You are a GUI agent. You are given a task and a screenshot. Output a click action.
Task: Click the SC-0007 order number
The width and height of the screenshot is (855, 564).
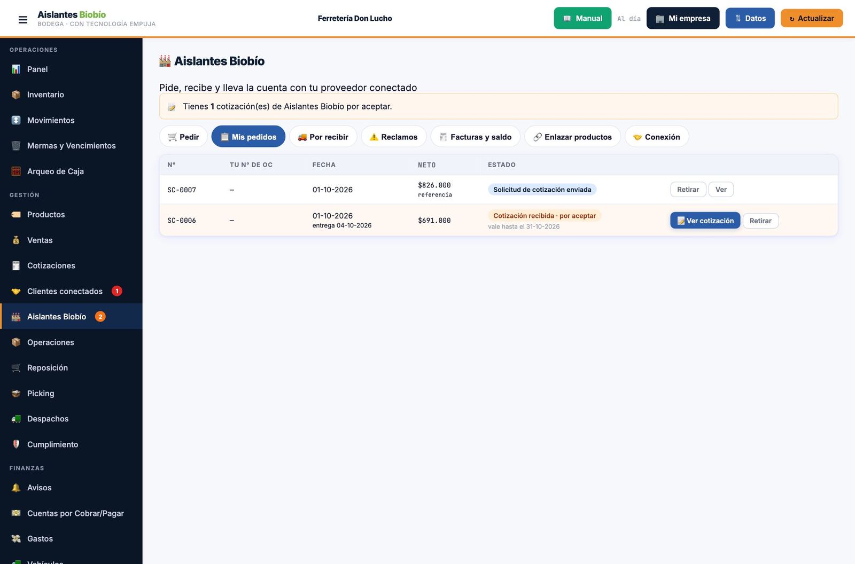[182, 190]
